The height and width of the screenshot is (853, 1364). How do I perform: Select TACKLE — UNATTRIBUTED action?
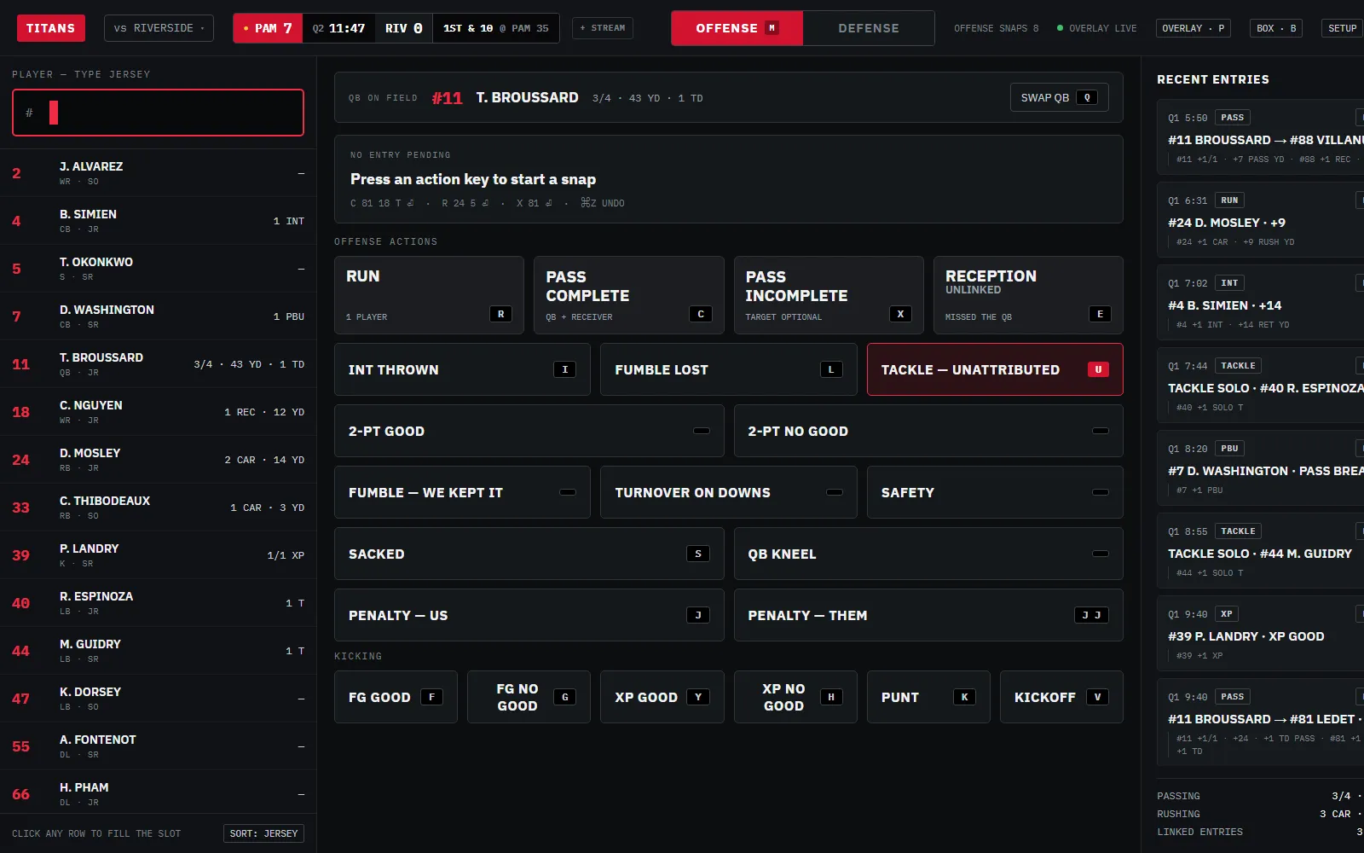tap(995, 369)
